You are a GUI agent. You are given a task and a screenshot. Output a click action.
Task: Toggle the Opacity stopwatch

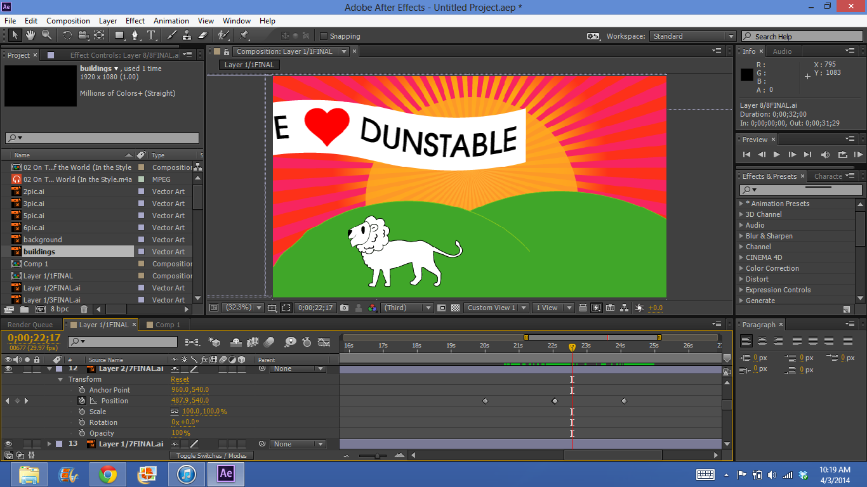[x=82, y=433]
